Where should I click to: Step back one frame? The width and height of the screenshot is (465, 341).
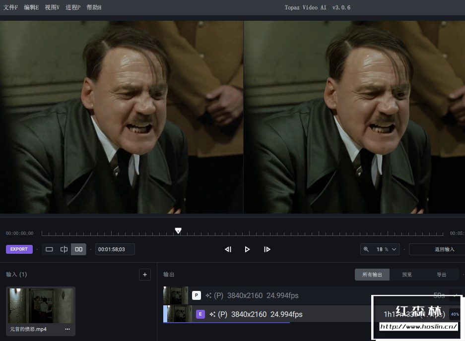[228, 249]
